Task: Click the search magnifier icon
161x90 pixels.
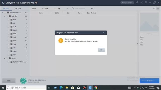Action: click(73, 8)
